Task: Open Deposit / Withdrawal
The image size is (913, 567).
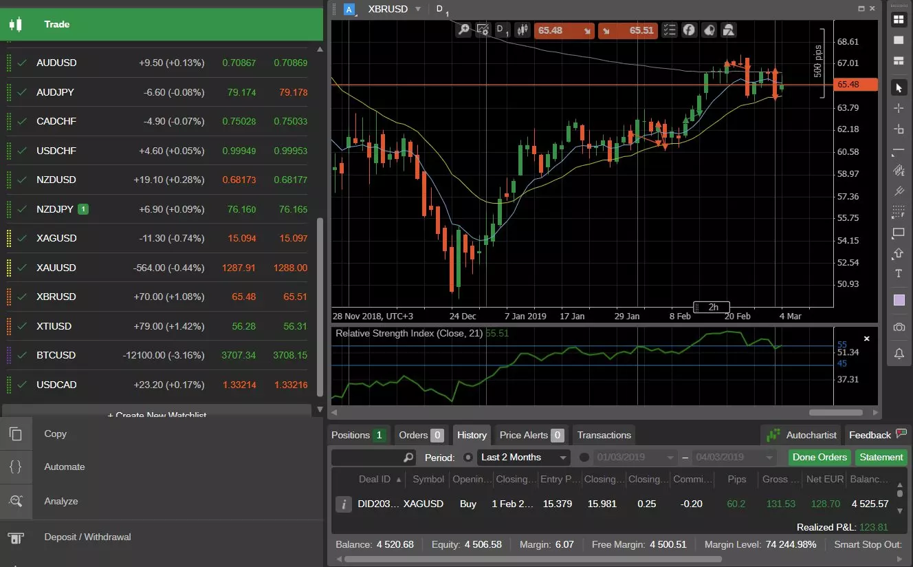Action: coord(162,537)
